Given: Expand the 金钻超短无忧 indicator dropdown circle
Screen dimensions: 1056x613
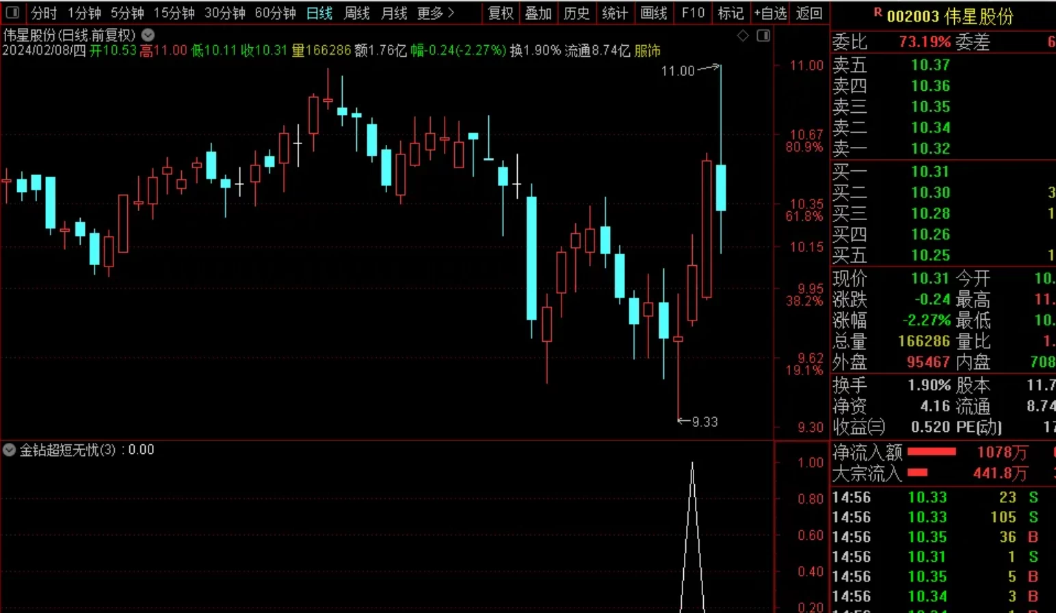Looking at the screenshot, I should click(10, 450).
